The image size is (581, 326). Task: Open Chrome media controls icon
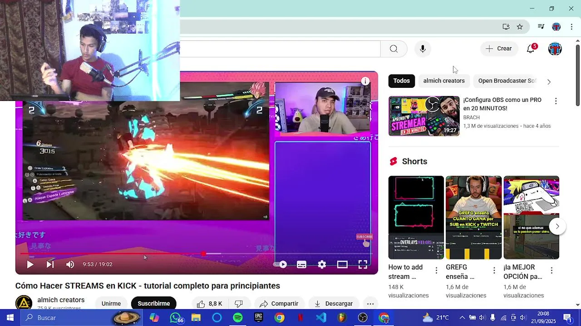541,27
